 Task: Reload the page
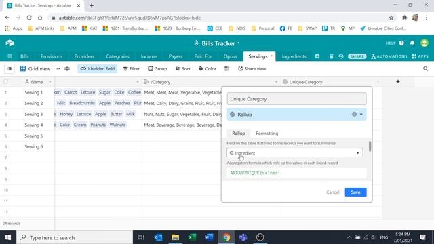tap(29, 18)
